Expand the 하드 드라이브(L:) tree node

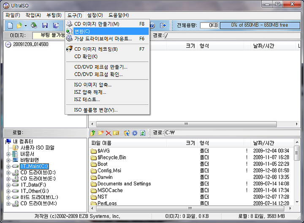(8, 198)
